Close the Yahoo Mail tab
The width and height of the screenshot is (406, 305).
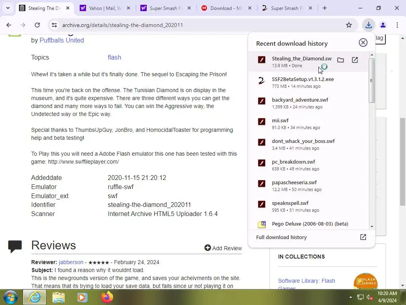[x=128, y=8]
